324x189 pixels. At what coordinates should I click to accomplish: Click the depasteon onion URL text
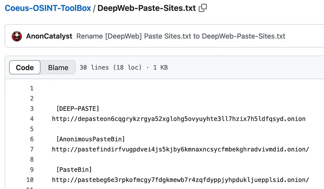tap(178, 119)
